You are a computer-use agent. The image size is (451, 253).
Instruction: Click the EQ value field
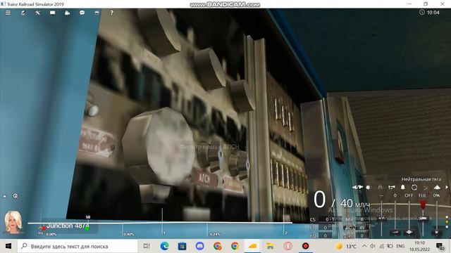tap(326, 235)
